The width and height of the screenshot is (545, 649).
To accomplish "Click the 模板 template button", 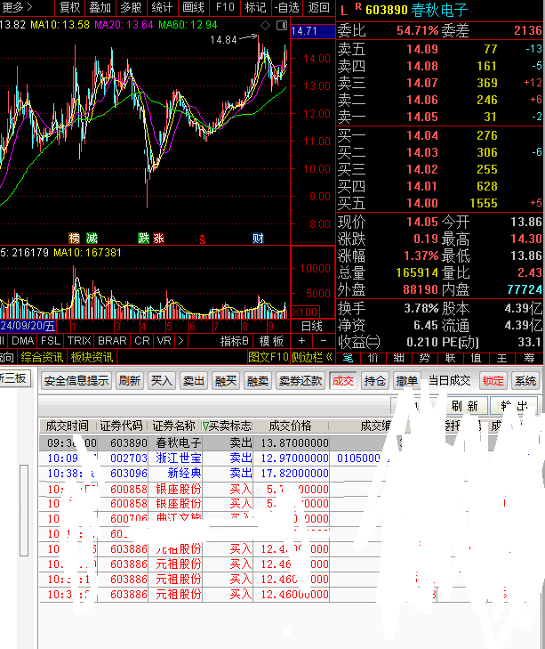I will pyautogui.click(x=271, y=341).
